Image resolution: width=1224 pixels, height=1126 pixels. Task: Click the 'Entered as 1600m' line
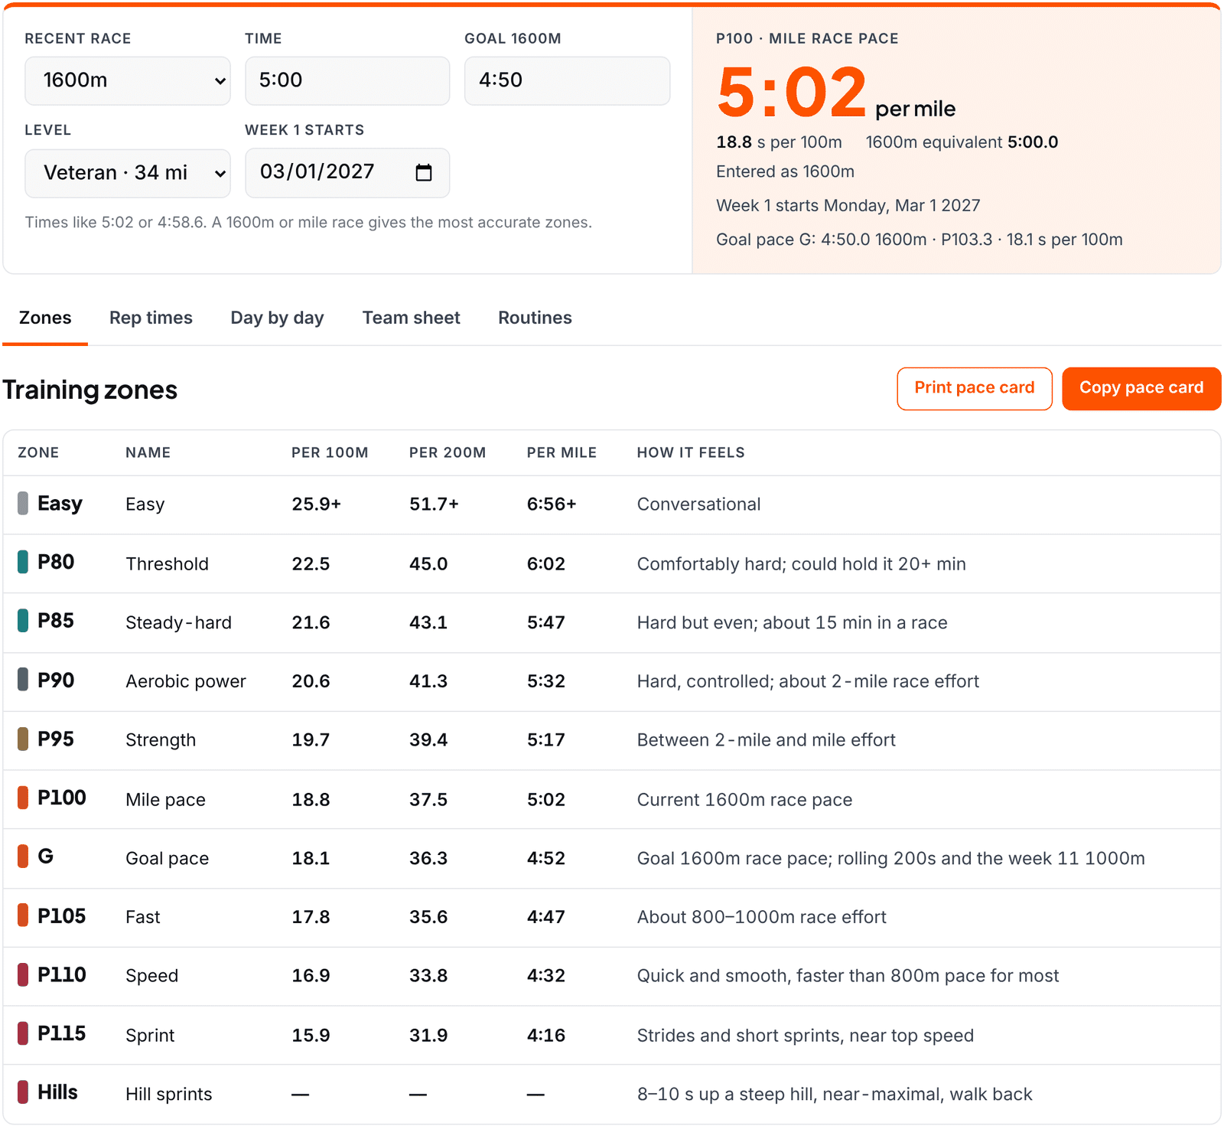(x=785, y=171)
